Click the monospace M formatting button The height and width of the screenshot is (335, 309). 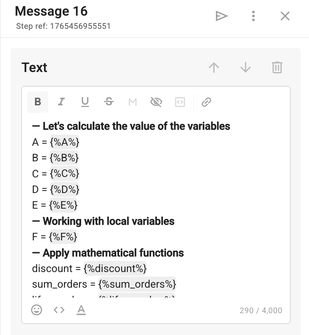click(x=132, y=102)
